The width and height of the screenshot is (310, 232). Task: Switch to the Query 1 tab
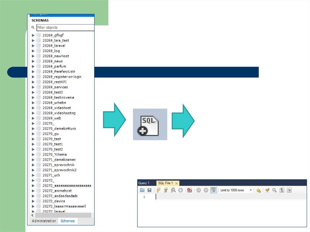[144, 183]
